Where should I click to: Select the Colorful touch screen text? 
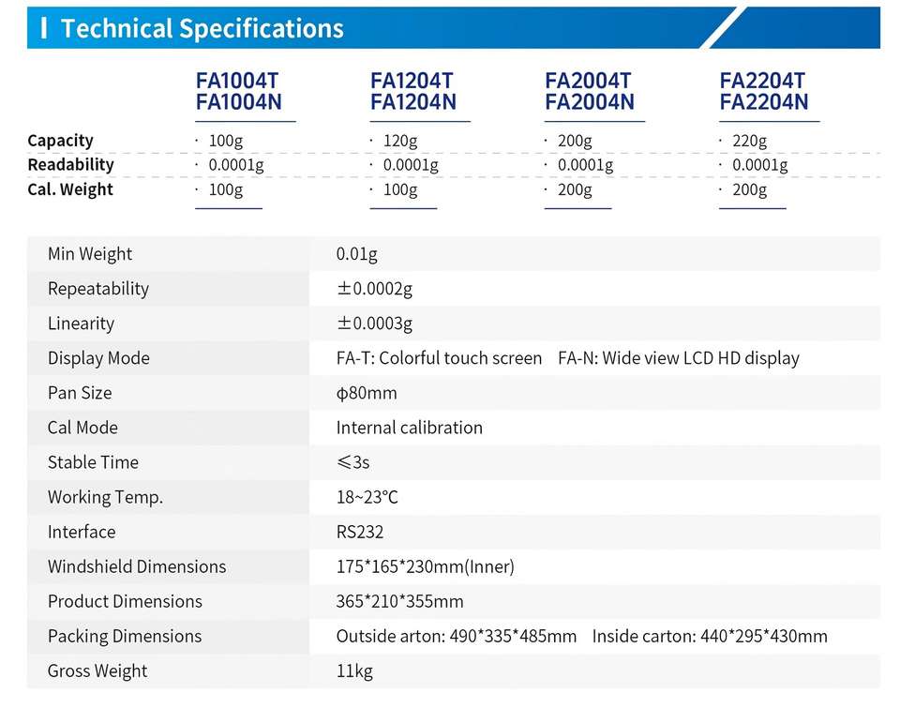[460, 358]
